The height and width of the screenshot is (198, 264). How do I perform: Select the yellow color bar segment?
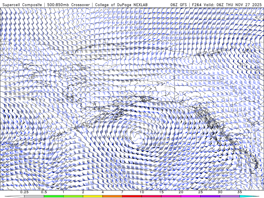point(93,196)
